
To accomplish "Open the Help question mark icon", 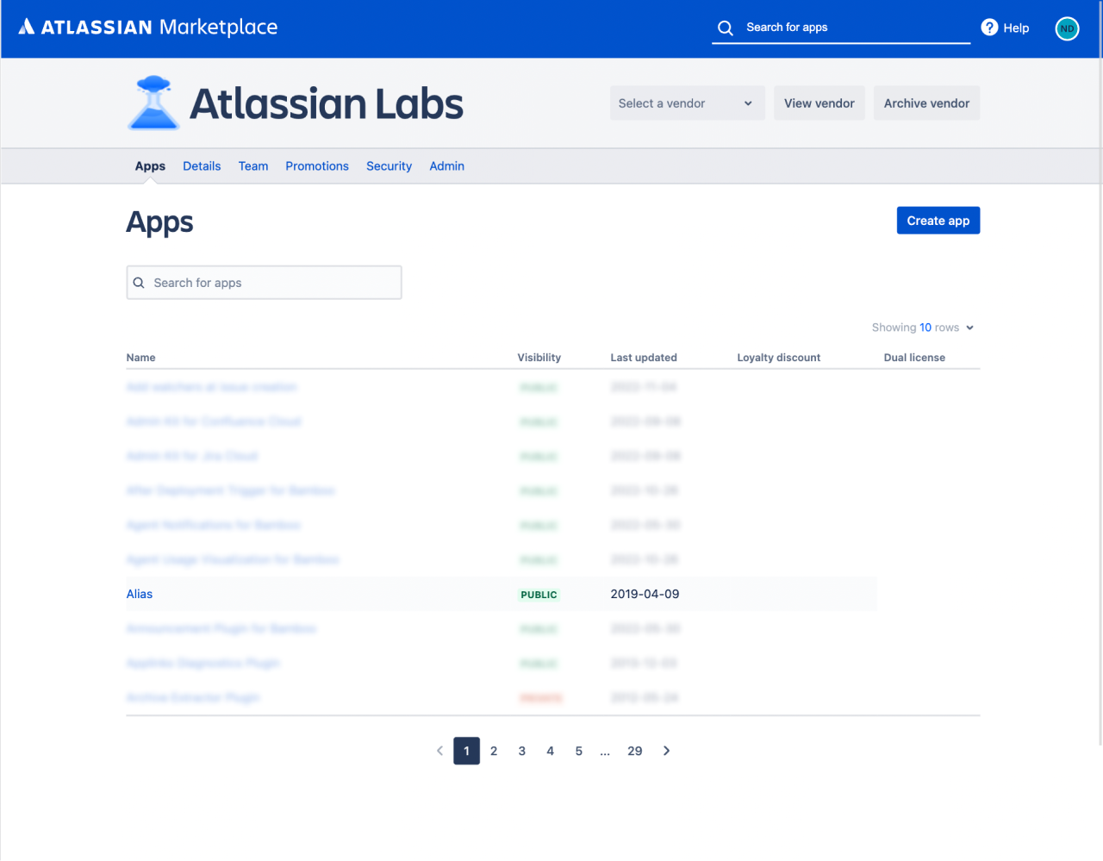I will pyautogui.click(x=989, y=28).
